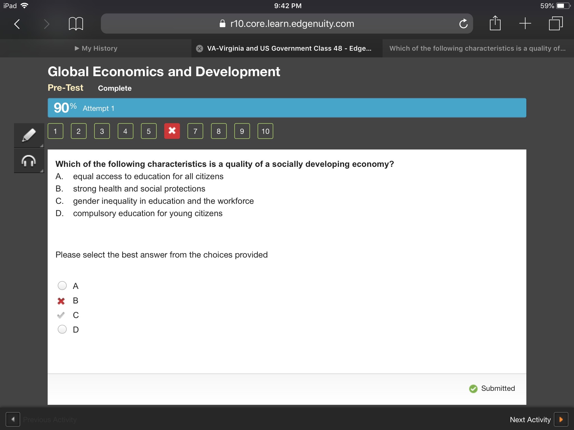This screenshot has height=430, width=574.
Task: Tap the Safari share icon
Action: (495, 23)
